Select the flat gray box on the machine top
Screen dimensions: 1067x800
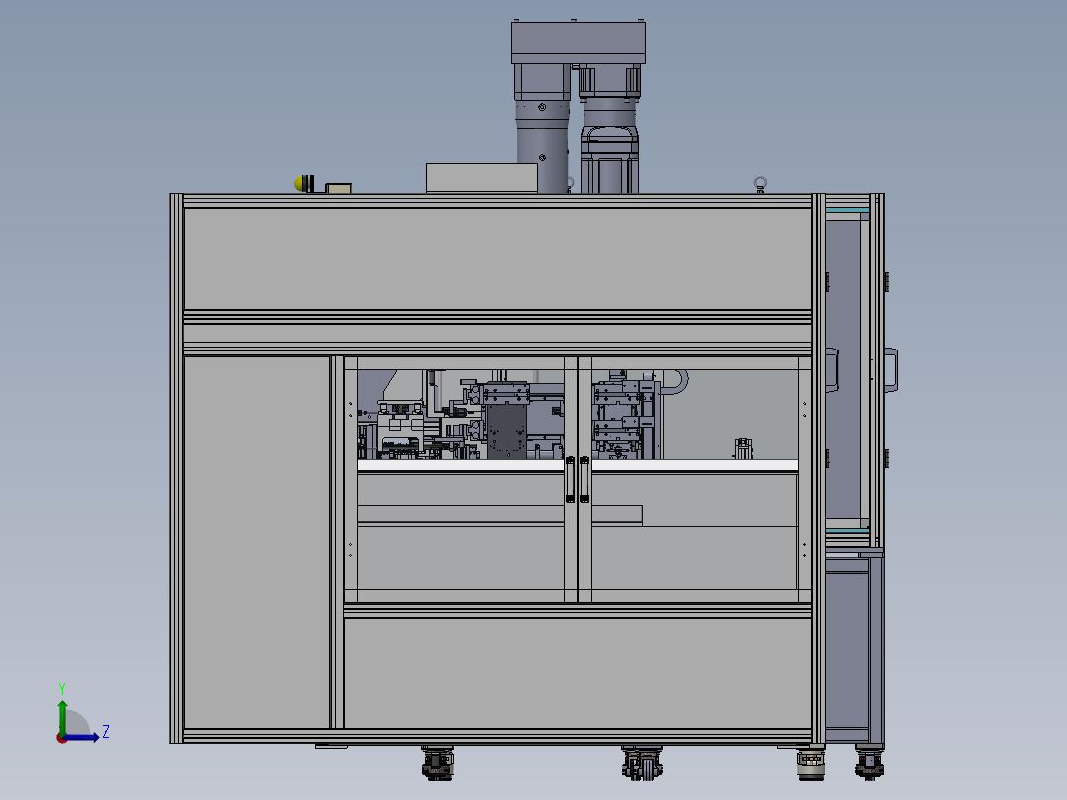tap(482, 177)
